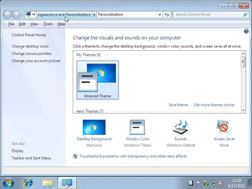
Task: Click the network tray icon
Action: pos(214,183)
